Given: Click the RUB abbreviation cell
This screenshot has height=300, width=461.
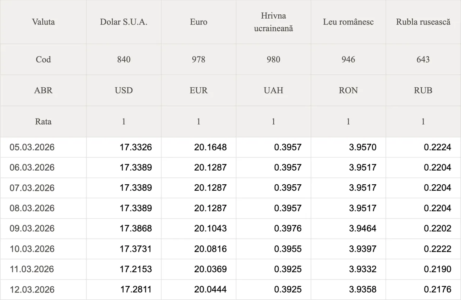Looking at the screenshot, I should [x=423, y=90].
